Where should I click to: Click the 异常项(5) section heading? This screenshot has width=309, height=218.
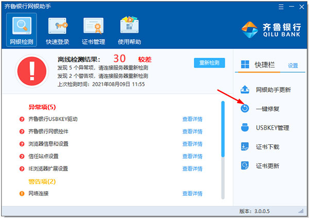click(x=42, y=107)
